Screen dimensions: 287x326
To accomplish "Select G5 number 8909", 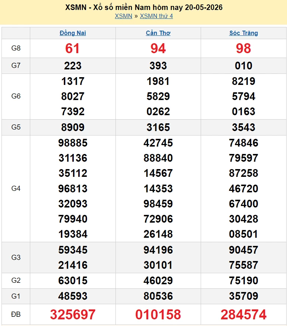I will (73, 127).
